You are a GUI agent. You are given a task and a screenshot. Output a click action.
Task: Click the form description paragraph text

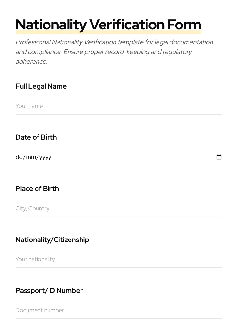(114, 52)
